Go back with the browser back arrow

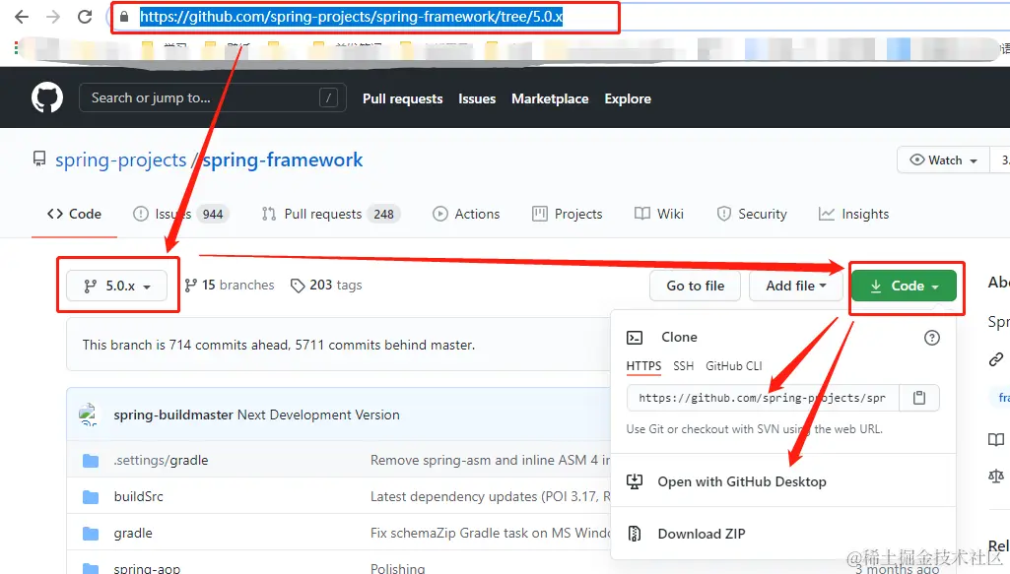pos(22,17)
